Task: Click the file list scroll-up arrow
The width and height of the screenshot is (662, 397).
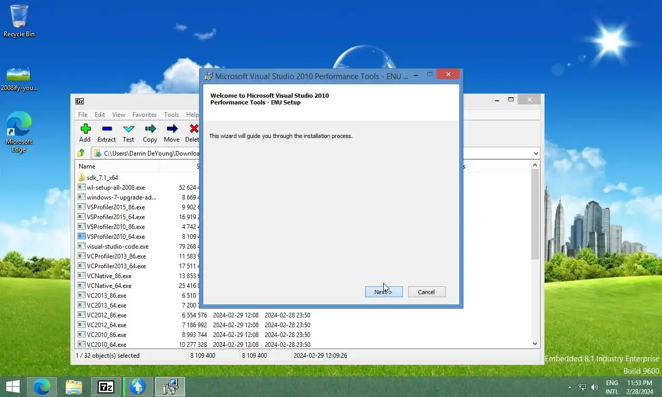Action: point(535,165)
